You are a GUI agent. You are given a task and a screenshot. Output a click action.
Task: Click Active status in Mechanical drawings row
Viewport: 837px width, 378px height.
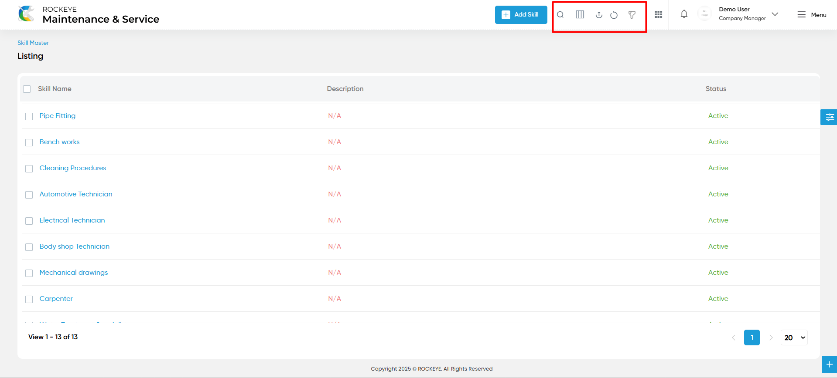718,273
